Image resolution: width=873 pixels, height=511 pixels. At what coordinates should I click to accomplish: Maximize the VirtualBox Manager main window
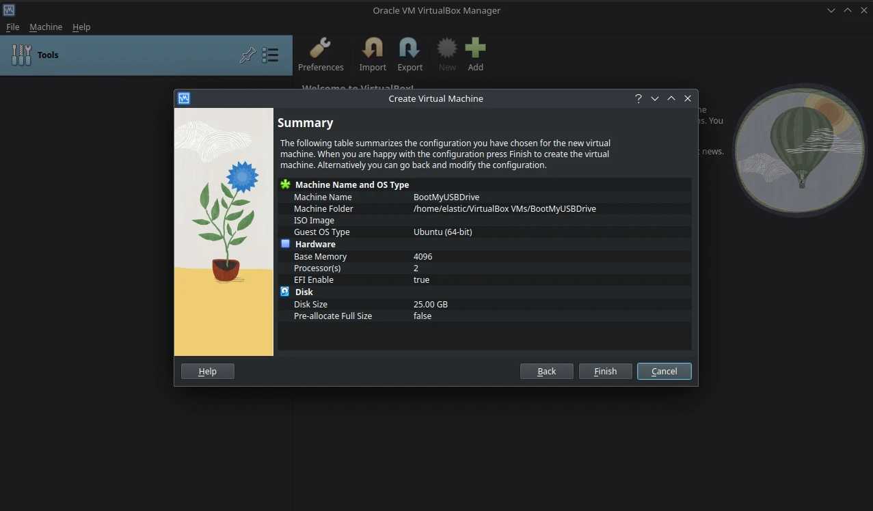point(848,10)
